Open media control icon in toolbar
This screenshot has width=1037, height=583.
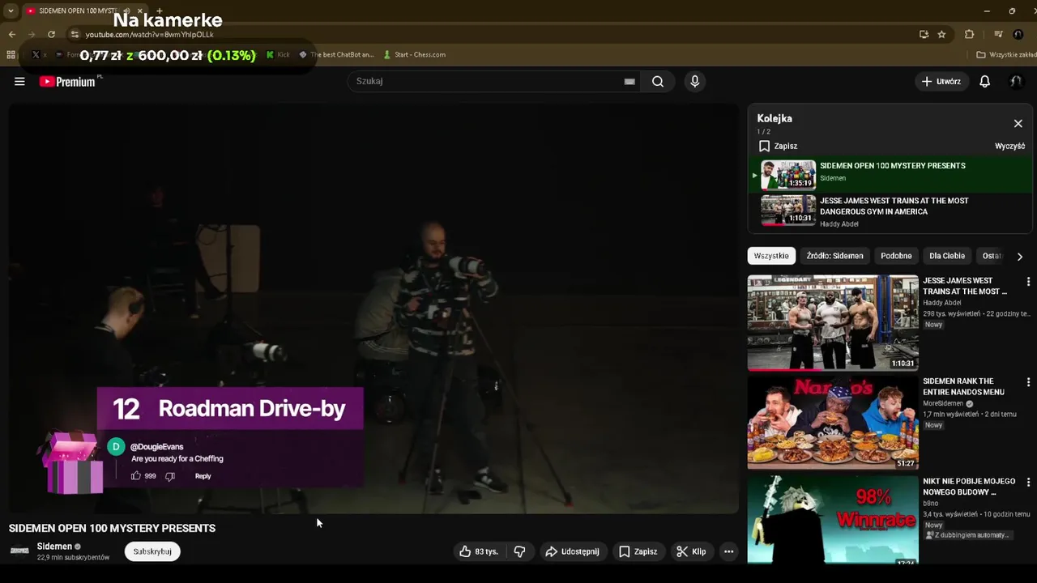tap(998, 34)
